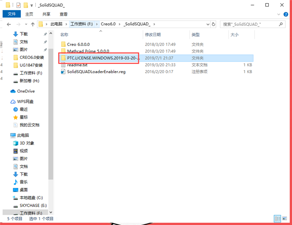Open OneDrive in navigation pane
This screenshot has height=225, width=292.
point(26,91)
